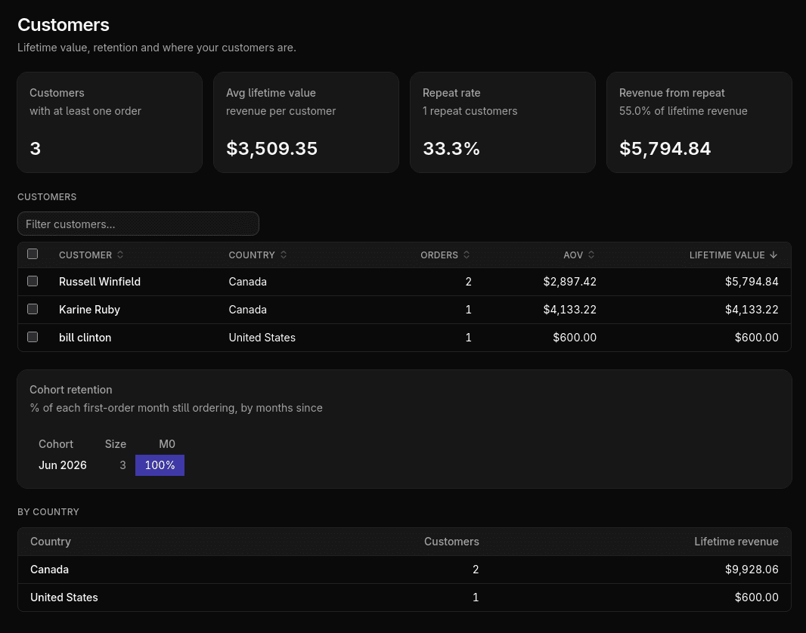Image resolution: width=806 pixels, height=633 pixels.
Task: Open the Karine Ruby customer name
Action: tap(89, 310)
